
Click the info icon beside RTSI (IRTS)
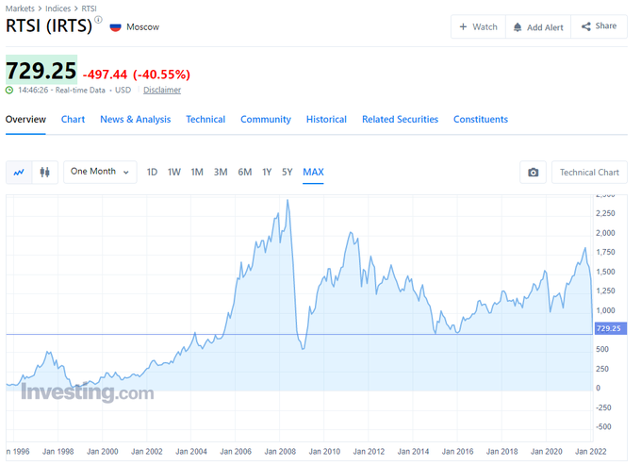pyautogui.click(x=99, y=20)
